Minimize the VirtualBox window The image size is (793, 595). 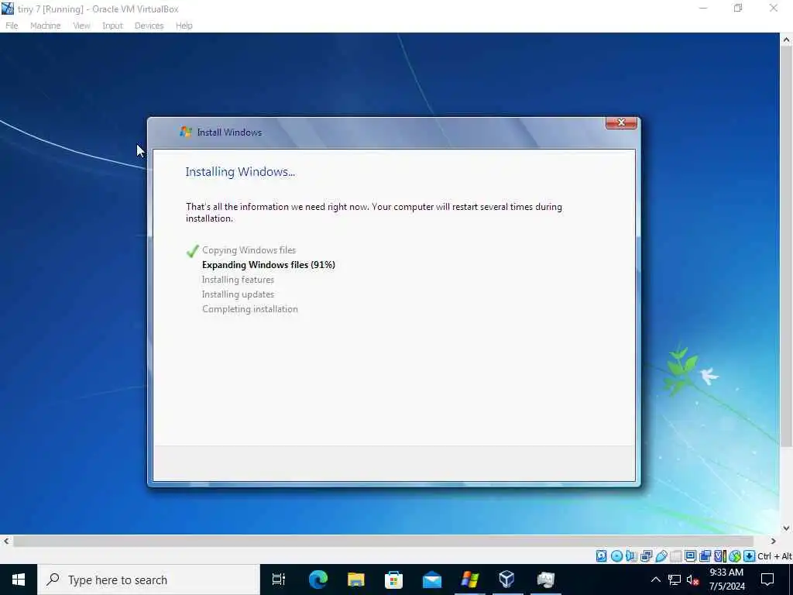[x=703, y=9]
